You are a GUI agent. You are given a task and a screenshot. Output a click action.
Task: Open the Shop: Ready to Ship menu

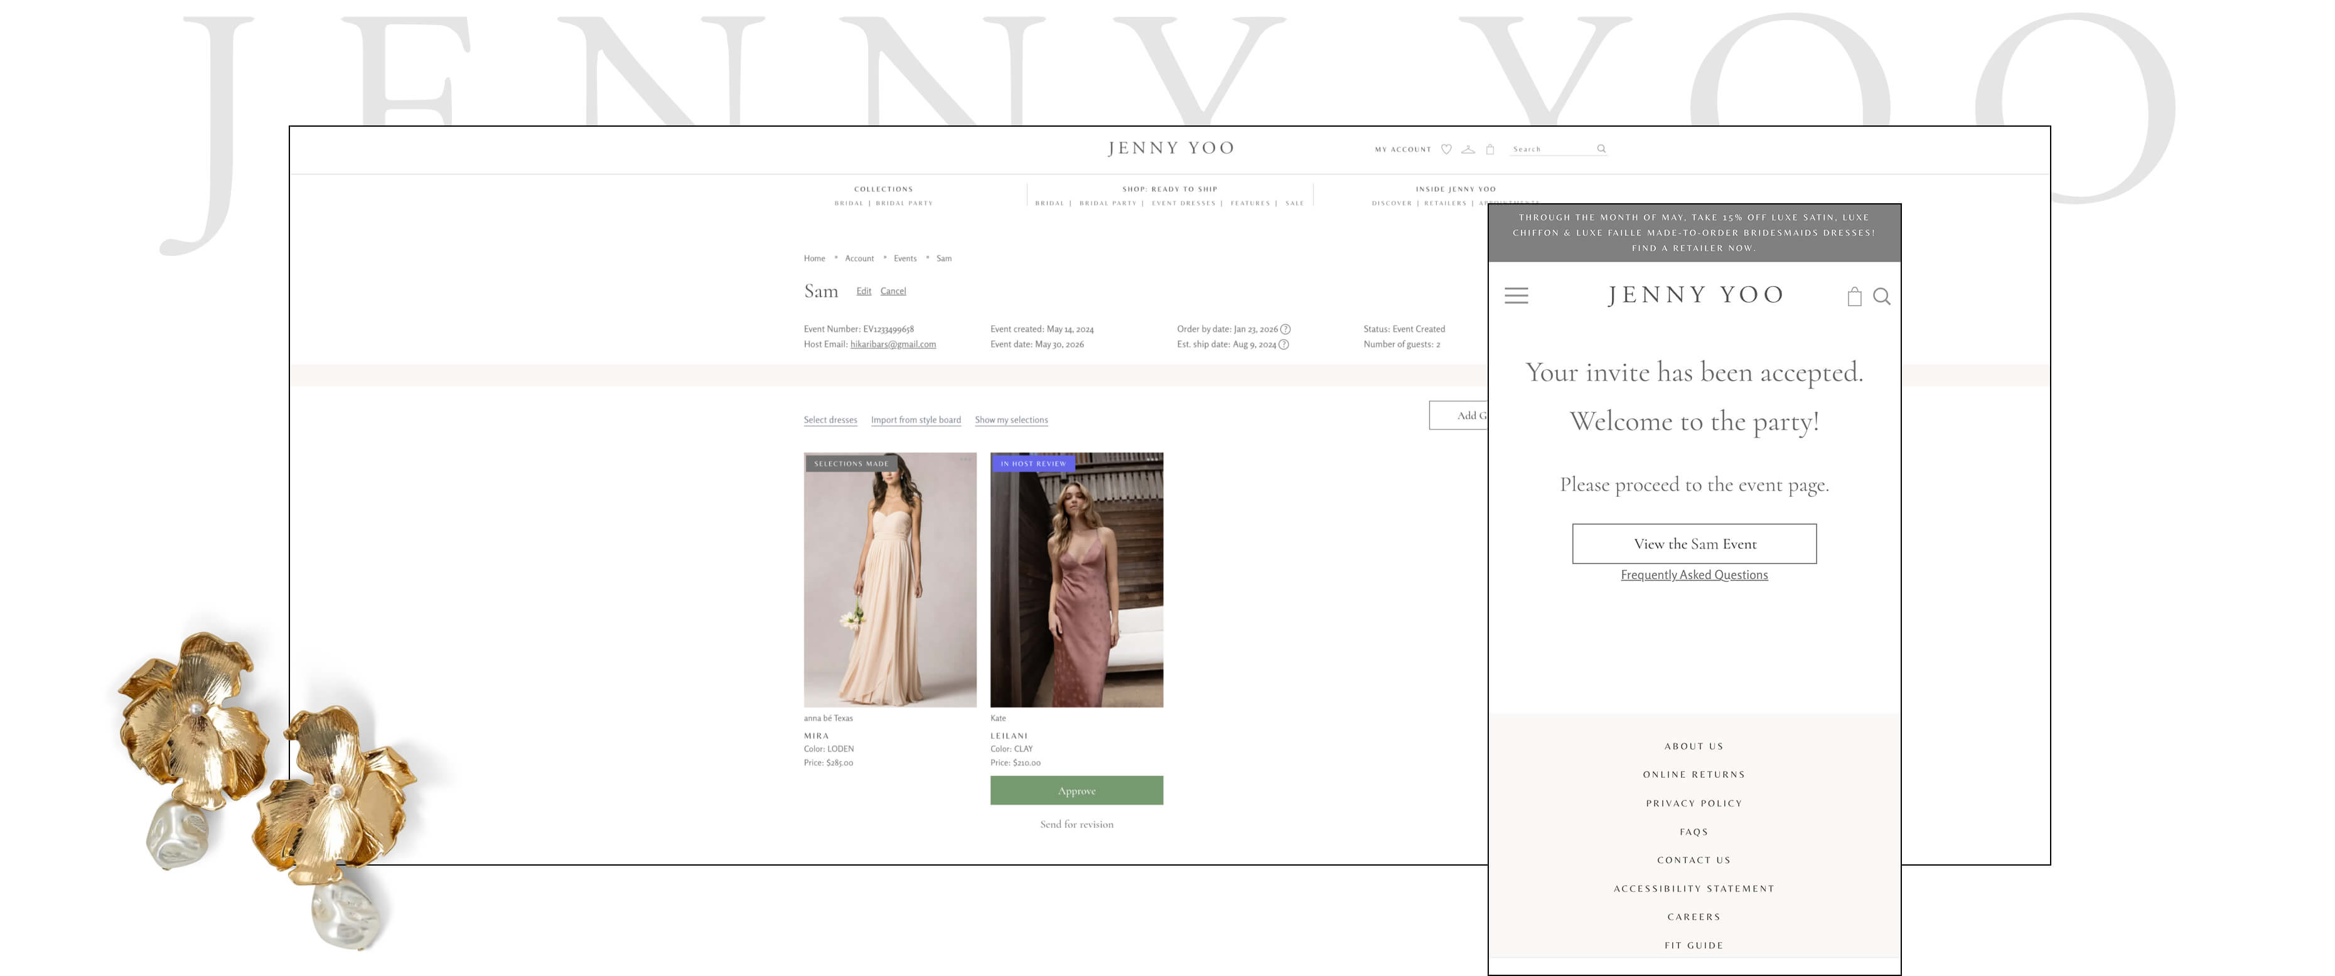[x=1169, y=189]
